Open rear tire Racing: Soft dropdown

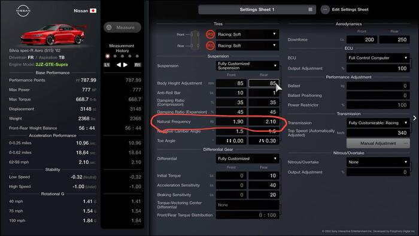[x=247, y=46]
